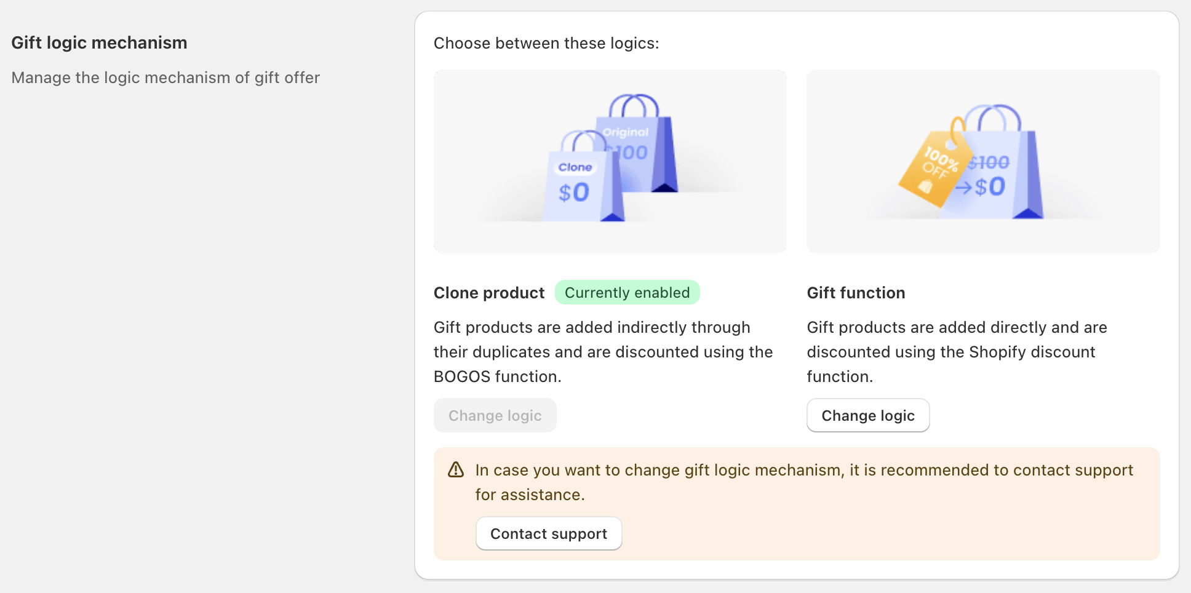This screenshot has width=1191, height=593.
Task: Click the Gift logic mechanism section title
Action: (99, 42)
